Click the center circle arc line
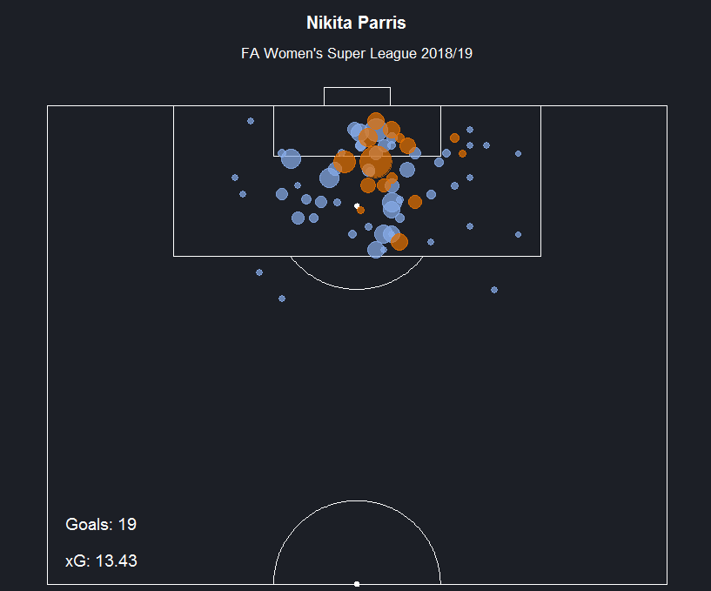Viewport: 711px width, 591px height. point(357,501)
